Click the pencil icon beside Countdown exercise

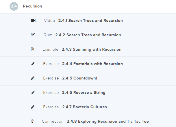[33, 78]
